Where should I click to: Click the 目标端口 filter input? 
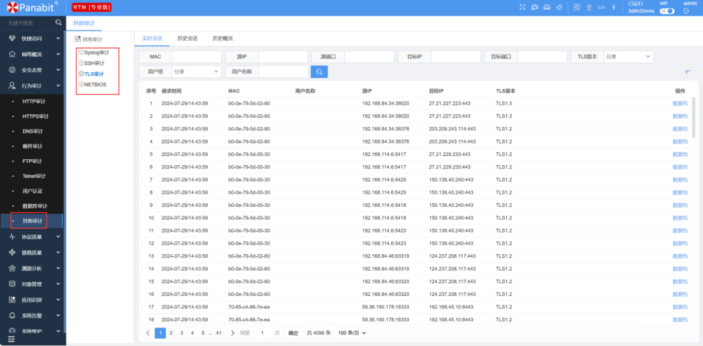(x=542, y=57)
